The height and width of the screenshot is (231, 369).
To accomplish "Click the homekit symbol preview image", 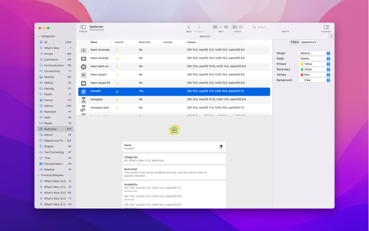I will (174, 130).
